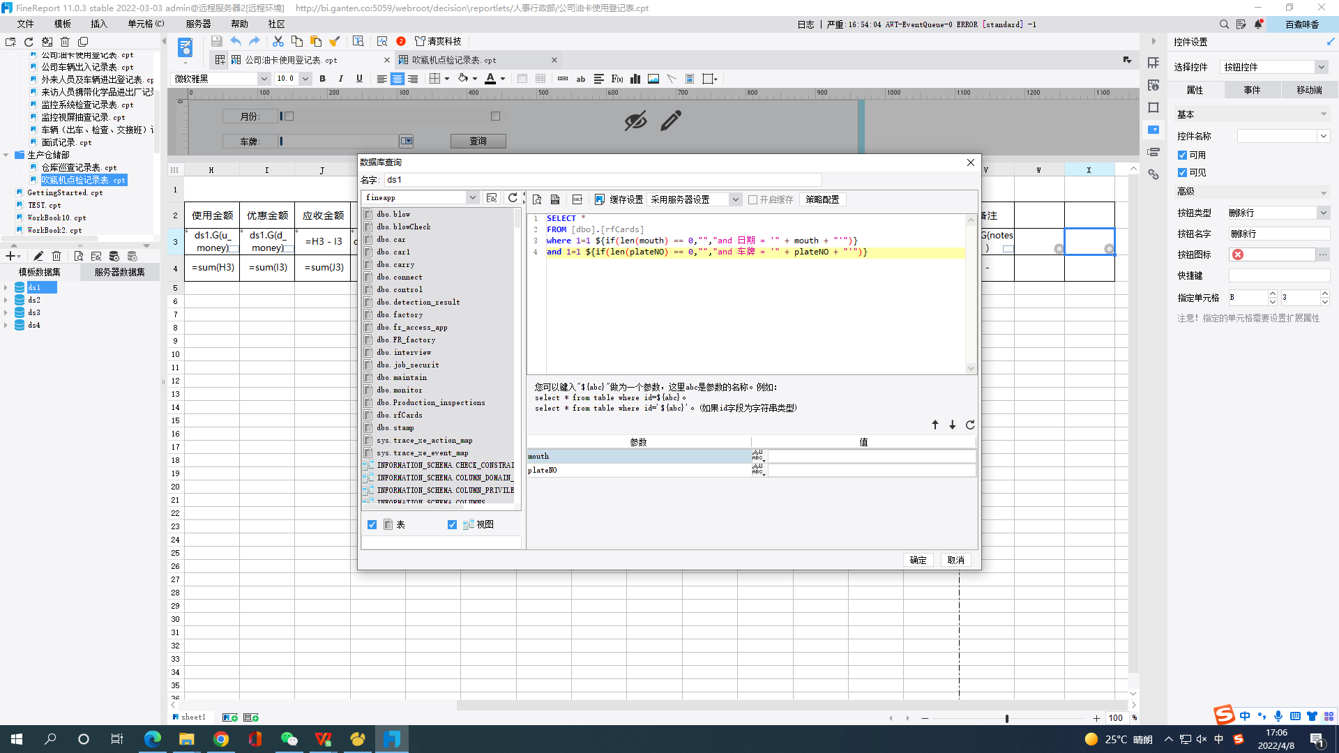The width and height of the screenshot is (1339, 753).
Task: Click the edit pencil in dataset panel
Action: click(38, 257)
